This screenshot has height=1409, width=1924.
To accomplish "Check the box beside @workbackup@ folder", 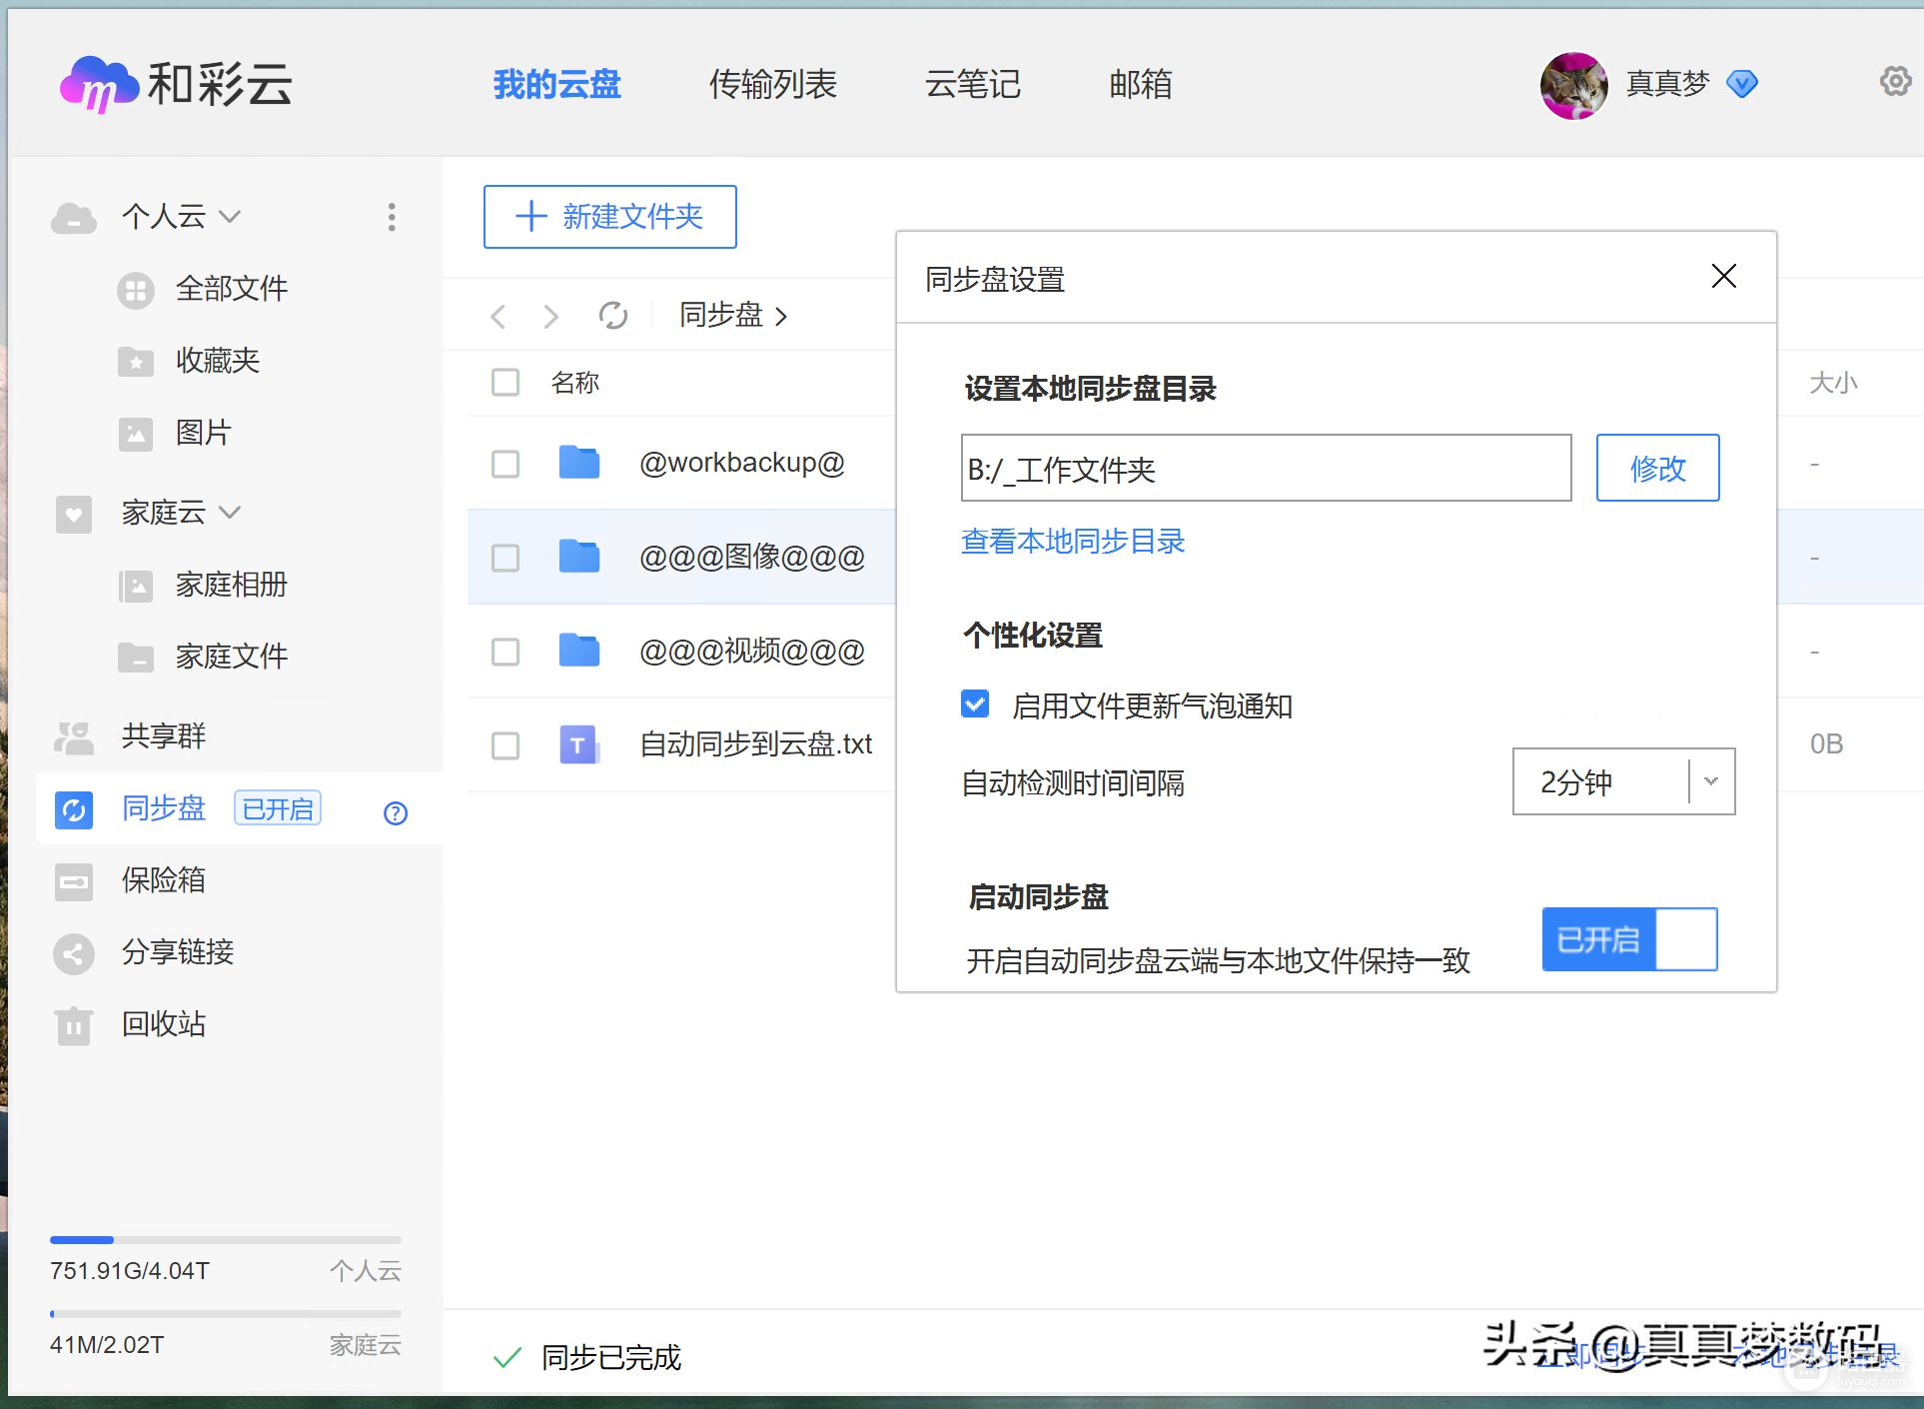I will 505,464.
